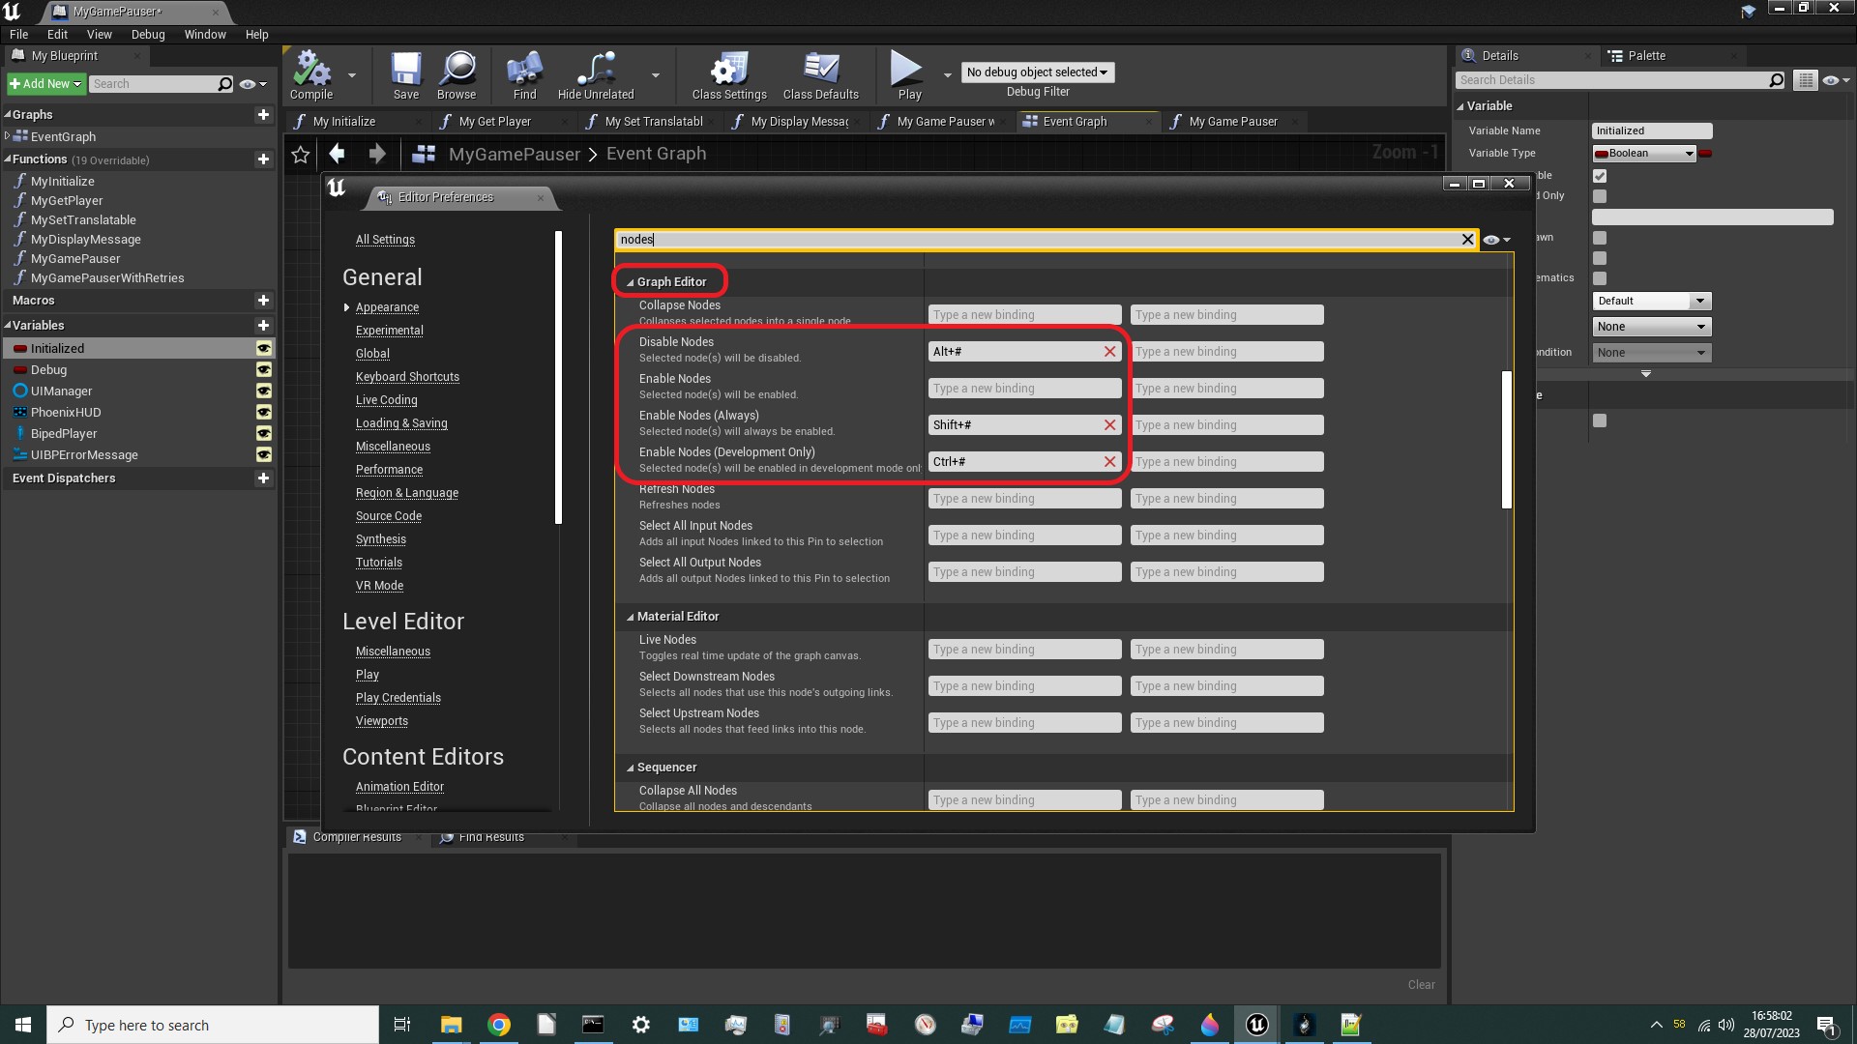Click primary binding field for Refresh Nodes

coord(1024,499)
